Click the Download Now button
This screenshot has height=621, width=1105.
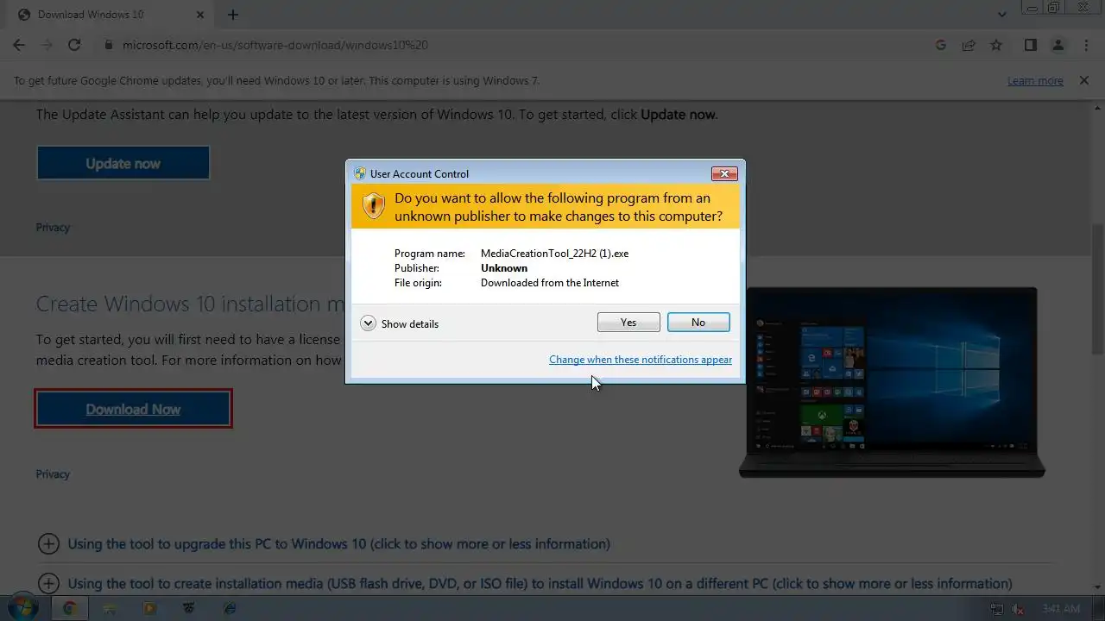pyautogui.click(x=133, y=409)
